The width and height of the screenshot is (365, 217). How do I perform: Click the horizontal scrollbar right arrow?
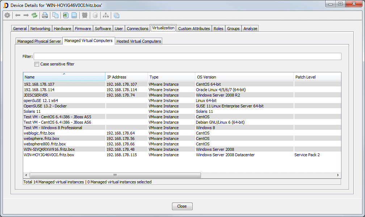click(338, 175)
